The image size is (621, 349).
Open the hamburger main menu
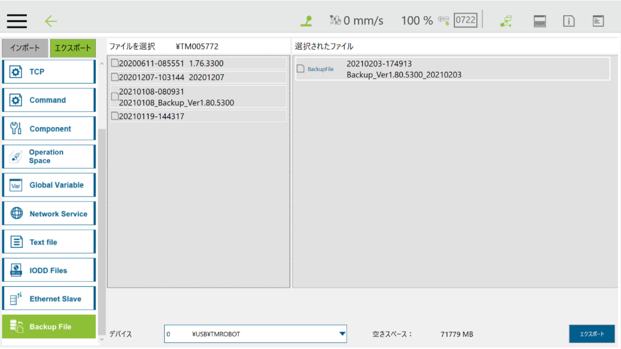pyautogui.click(x=17, y=21)
